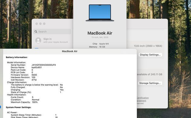The width and height of the screenshot is (191, 118).
Task: Click the 'Pack Lot Code:' label
Action: click(18, 70)
